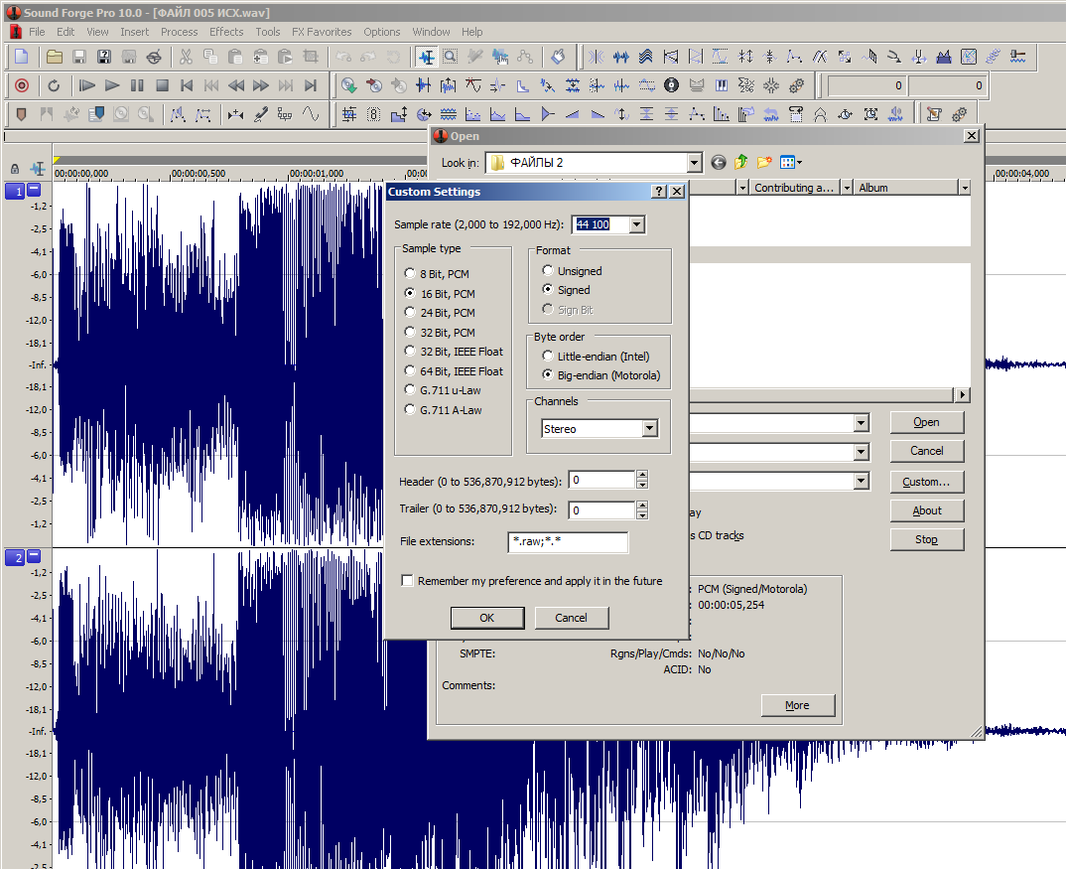Click the Save floppy disk icon
The height and width of the screenshot is (869, 1066).
tap(79, 57)
